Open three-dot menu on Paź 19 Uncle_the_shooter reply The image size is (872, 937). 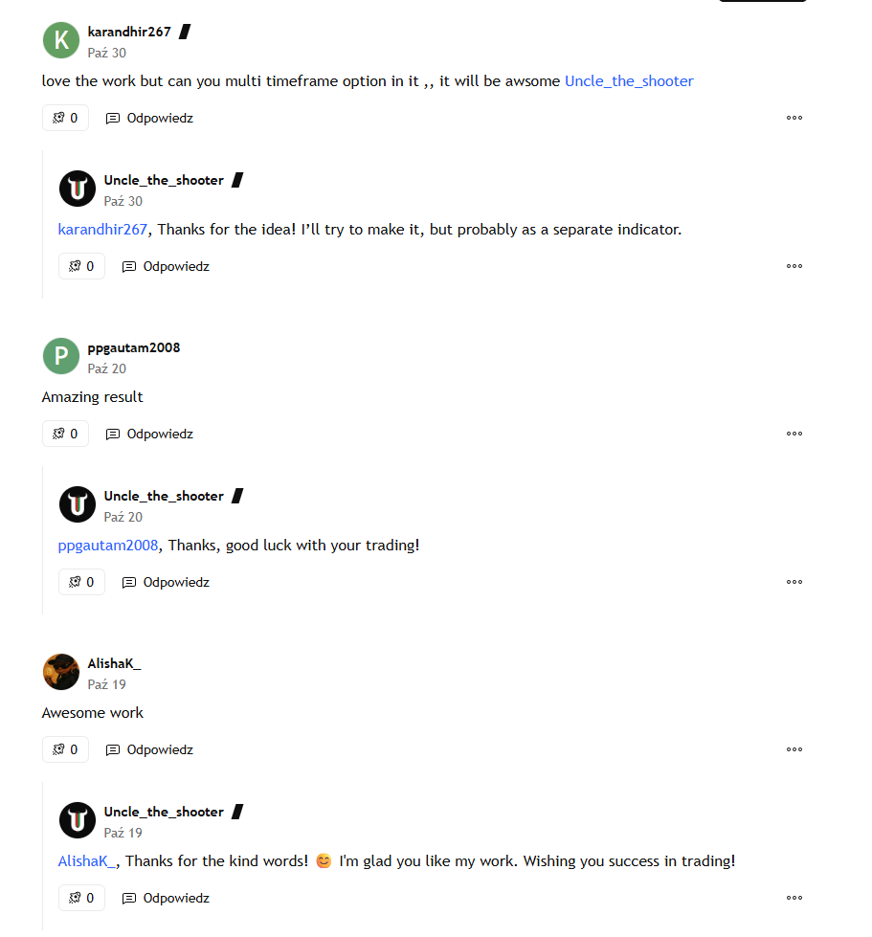coord(794,898)
